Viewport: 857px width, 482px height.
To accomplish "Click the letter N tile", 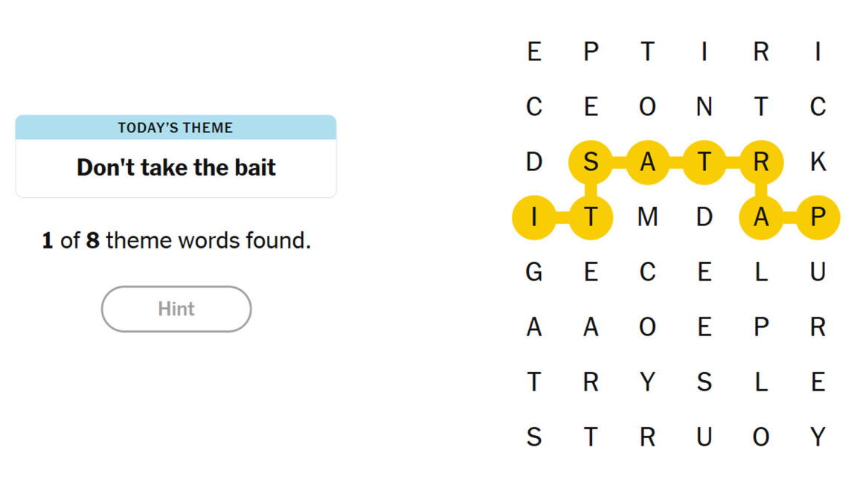I will (704, 107).
